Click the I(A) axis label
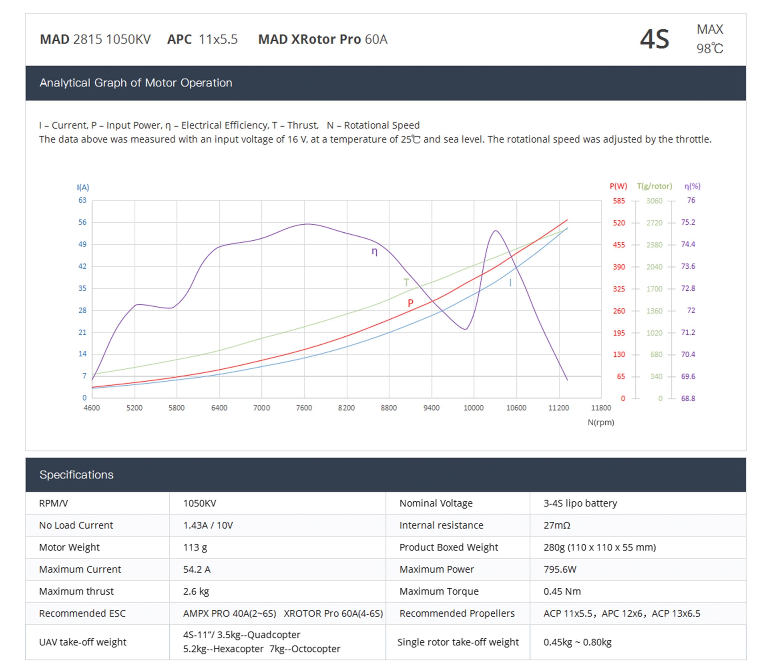Screen dimensions: 771x663 tap(83, 187)
